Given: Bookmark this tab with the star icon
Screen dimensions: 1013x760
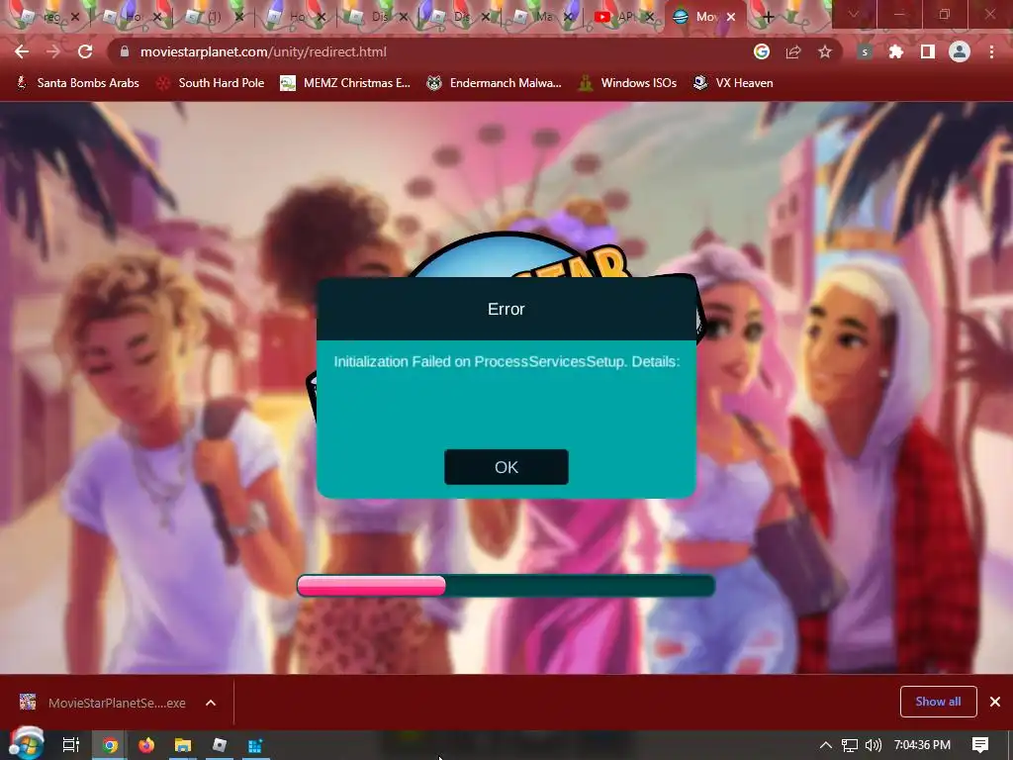Looking at the screenshot, I should tap(824, 51).
